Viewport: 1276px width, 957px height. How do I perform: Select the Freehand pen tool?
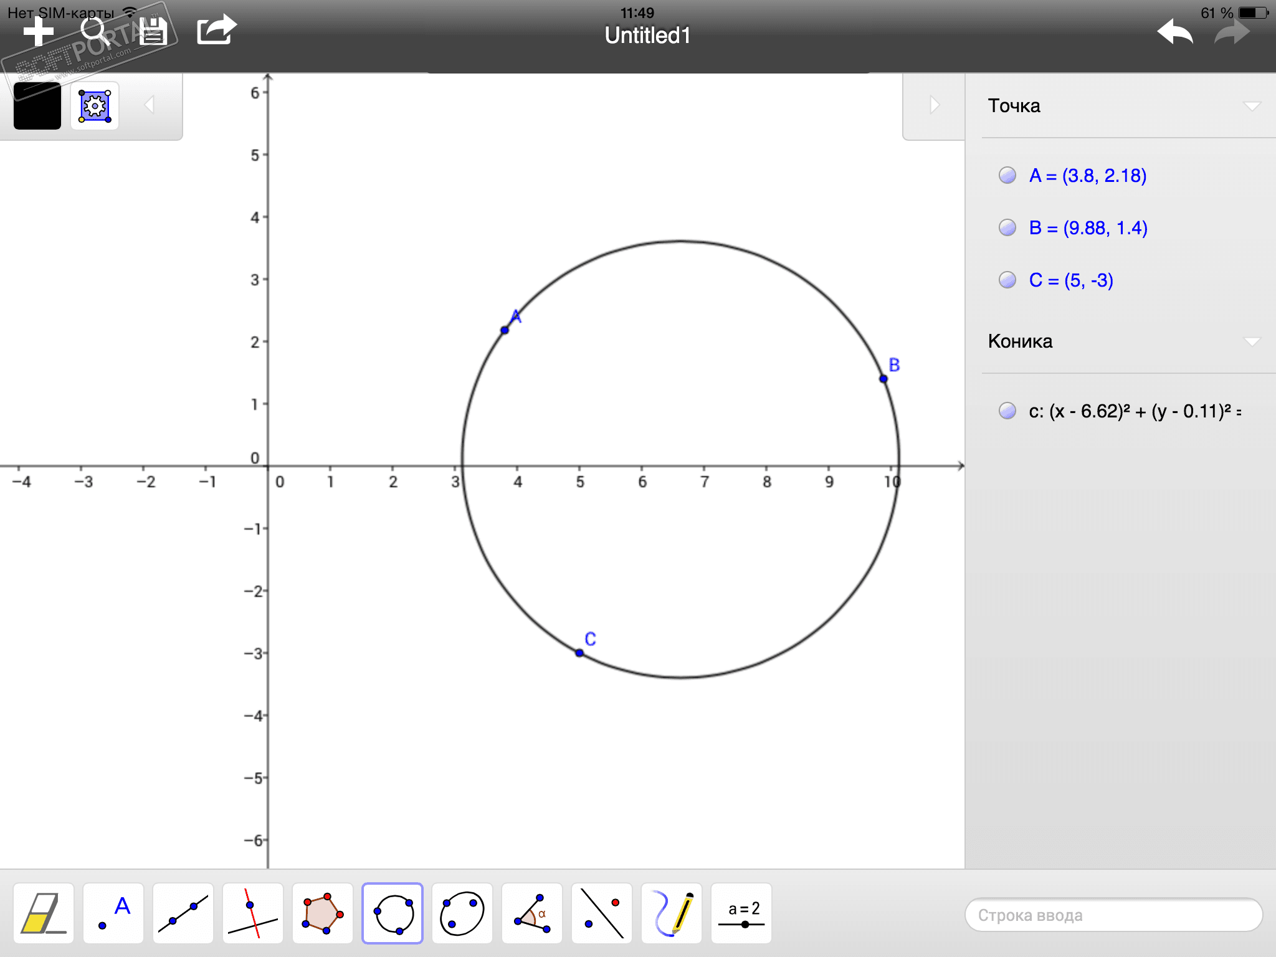(672, 913)
